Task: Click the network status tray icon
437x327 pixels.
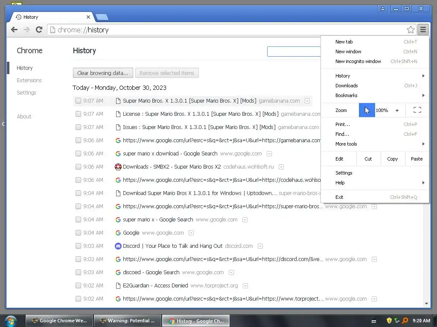Action: pos(397,321)
